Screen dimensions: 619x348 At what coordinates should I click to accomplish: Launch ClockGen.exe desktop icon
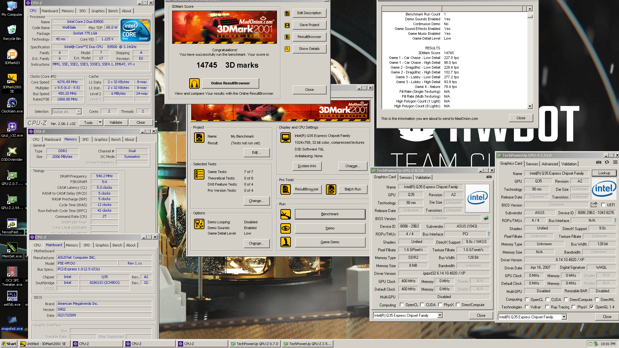point(12,105)
